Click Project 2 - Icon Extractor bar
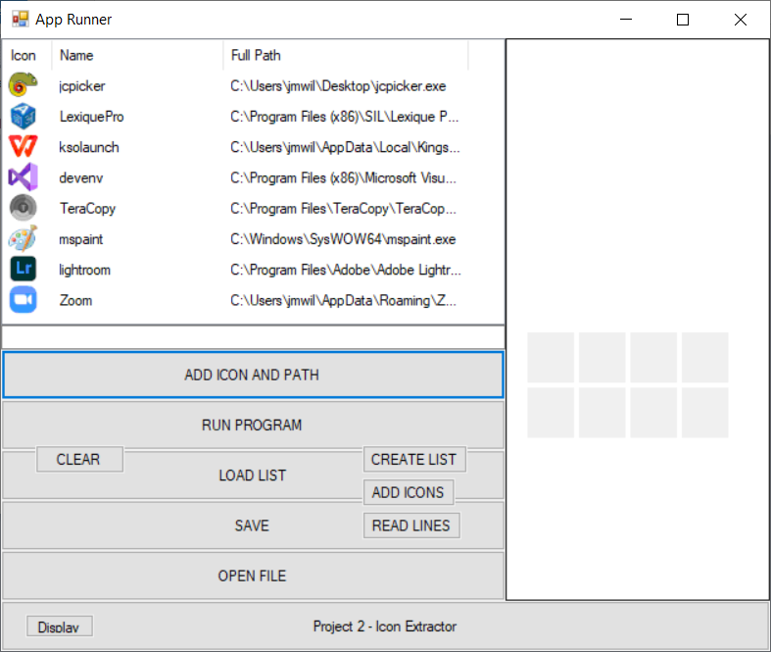Viewport: 771px width, 652px height. pyautogui.click(x=385, y=626)
